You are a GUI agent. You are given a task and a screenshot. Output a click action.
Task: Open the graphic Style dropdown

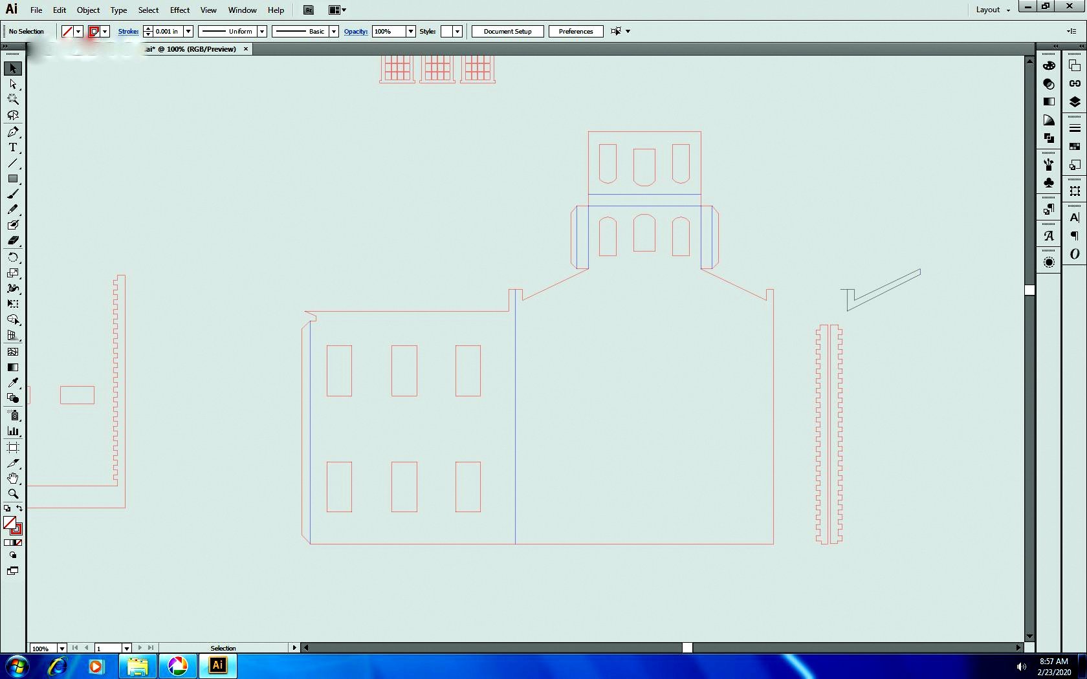pos(457,31)
